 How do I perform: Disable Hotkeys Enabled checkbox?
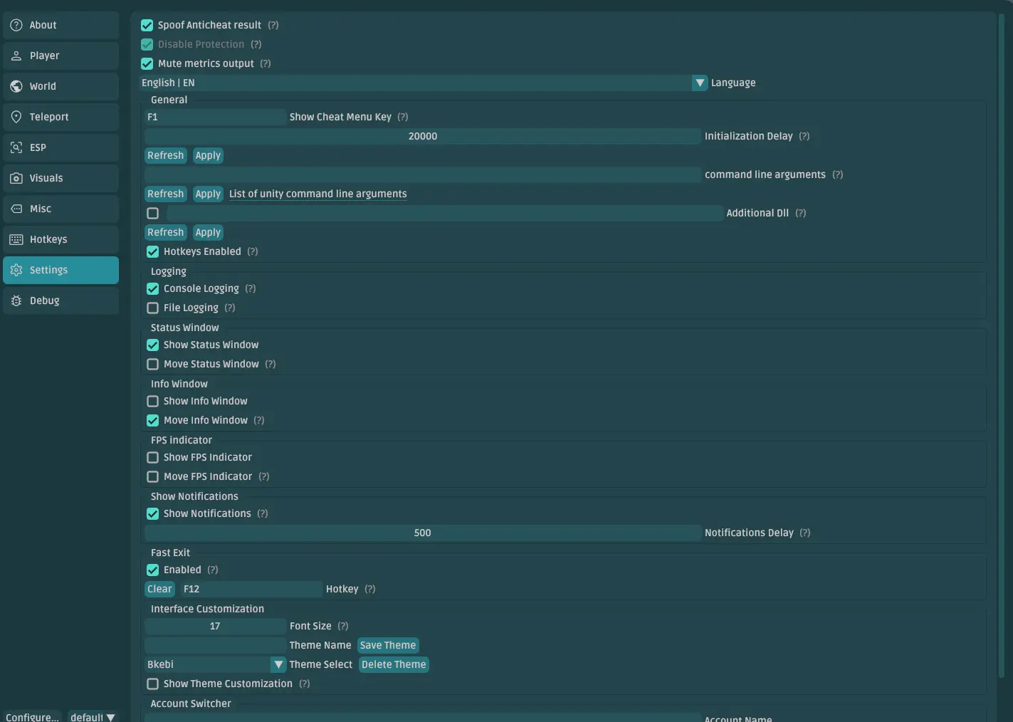[153, 251]
